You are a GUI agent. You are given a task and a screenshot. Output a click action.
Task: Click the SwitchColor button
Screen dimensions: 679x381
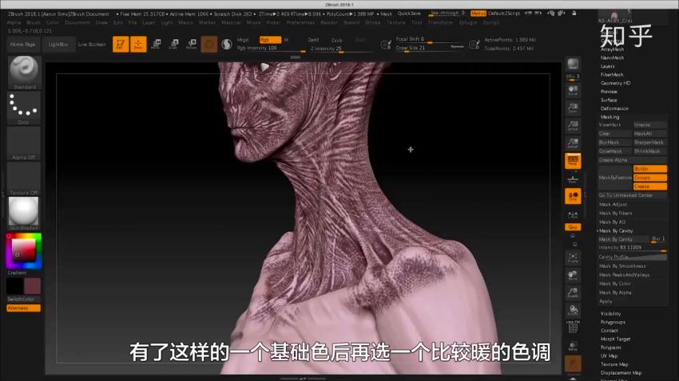click(24, 299)
